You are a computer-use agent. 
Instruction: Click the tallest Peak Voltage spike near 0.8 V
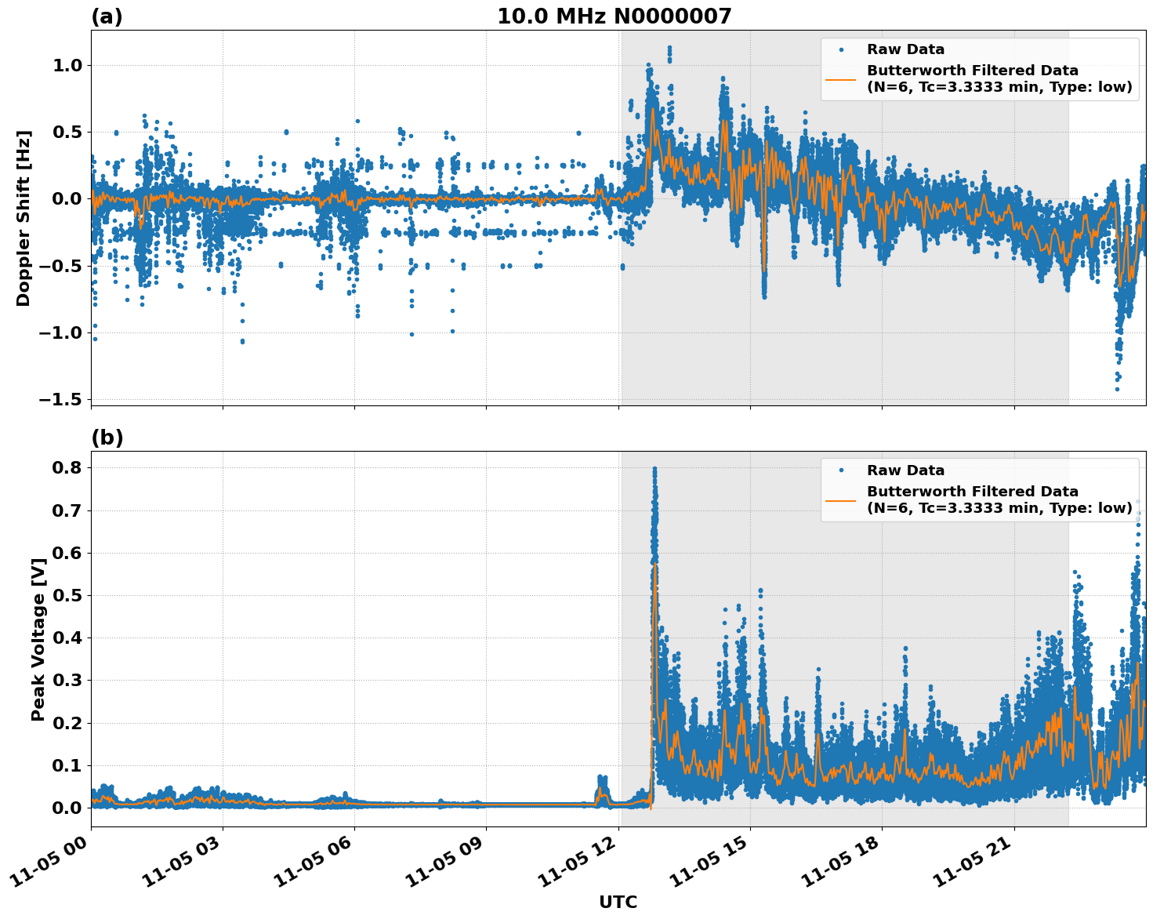point(654,470)
